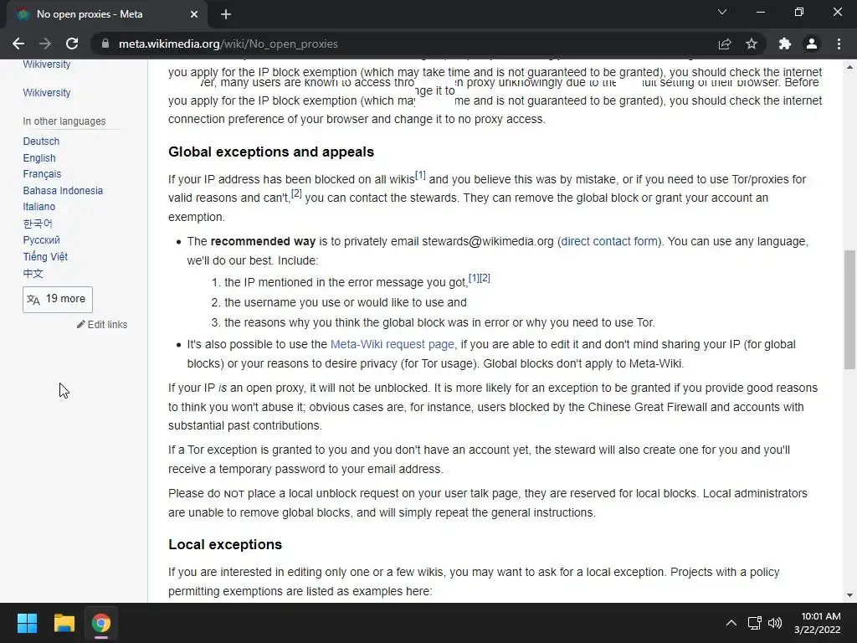Viewport: 857px width, 643px height.
Task: Click Edit links in the sidebar
Action: pos(102,324)
